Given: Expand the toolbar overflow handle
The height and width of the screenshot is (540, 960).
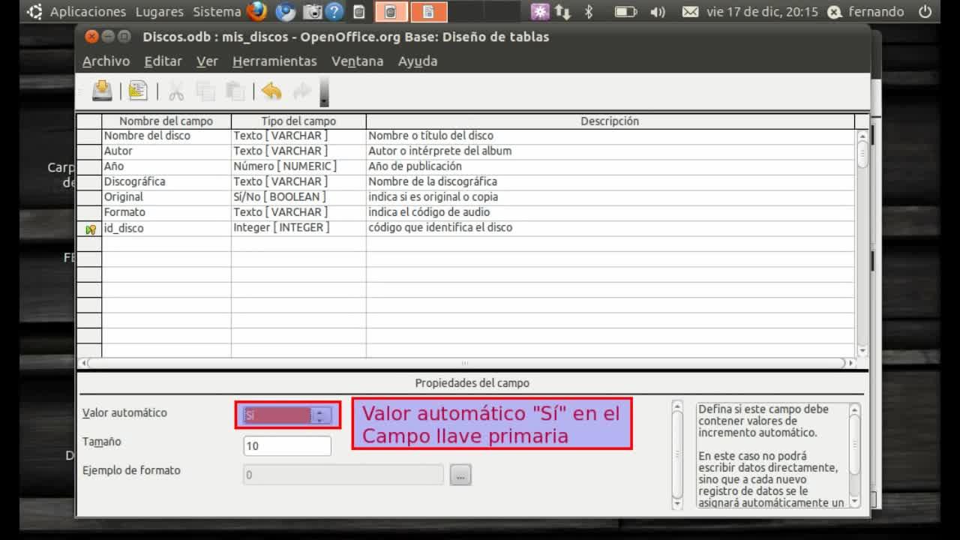Looking at the screenshot, I should (324, 91).
